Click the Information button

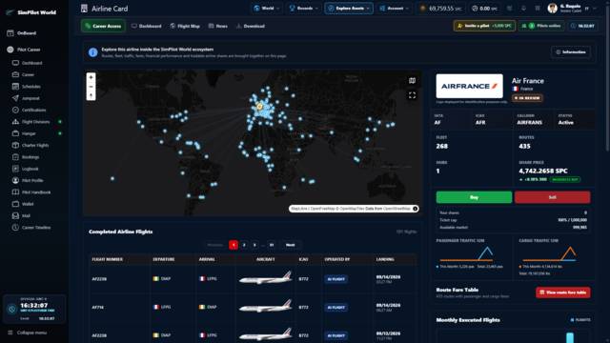coord(571,52)
